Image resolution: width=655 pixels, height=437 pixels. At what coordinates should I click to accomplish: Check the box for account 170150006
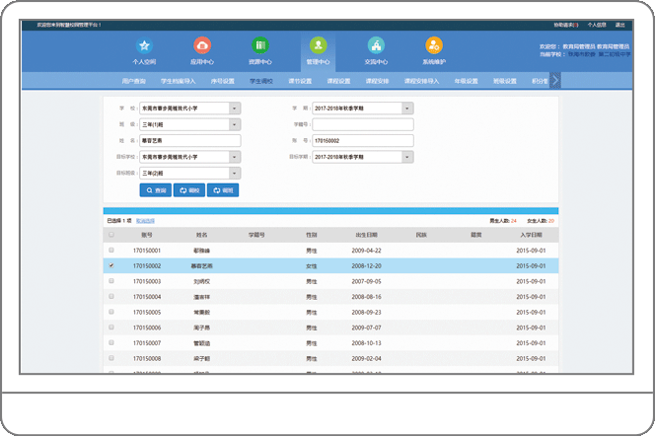[x=111, y=328]
